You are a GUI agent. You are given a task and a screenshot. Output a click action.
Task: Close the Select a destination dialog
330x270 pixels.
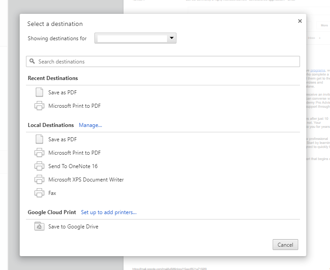tap(300, 21)
